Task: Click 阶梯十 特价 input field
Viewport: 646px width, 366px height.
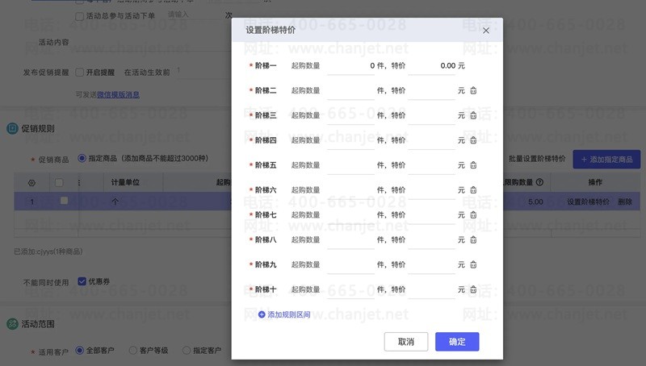Action: [x=432, y=290]
